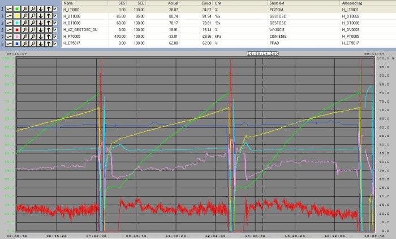Zoom out the scale of trend 1 H_LT0001

(33, 9)
